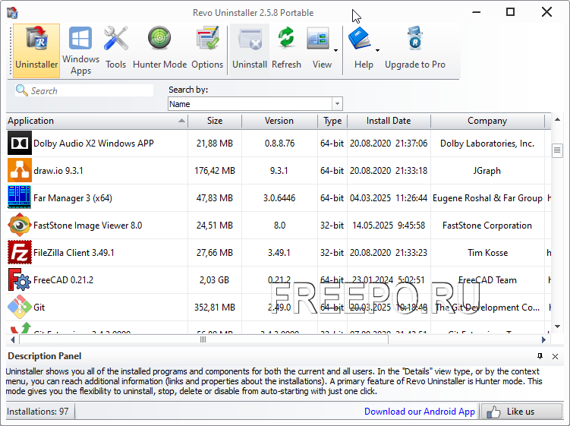Open Windows Apps view
570x426 pixels.
click(80, 51)
